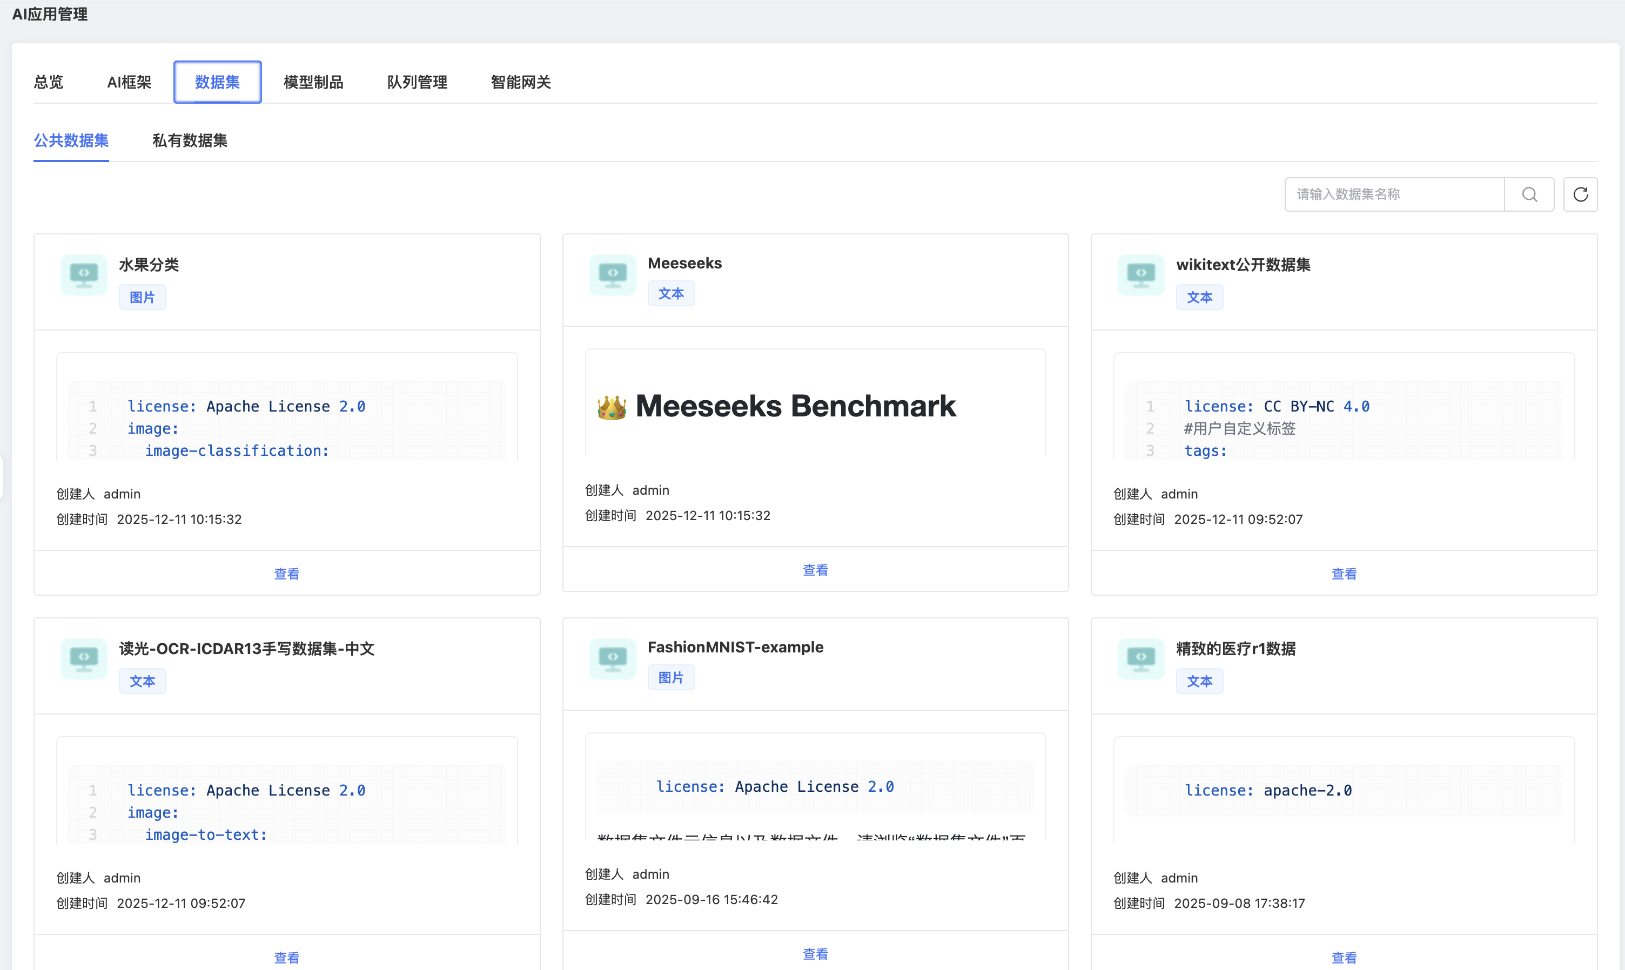Image resolution: width=1625 pixels, height=970 pixels.
Task: Go to the 总览 tab
Action: pyautogui.click(x=49, y=82)
